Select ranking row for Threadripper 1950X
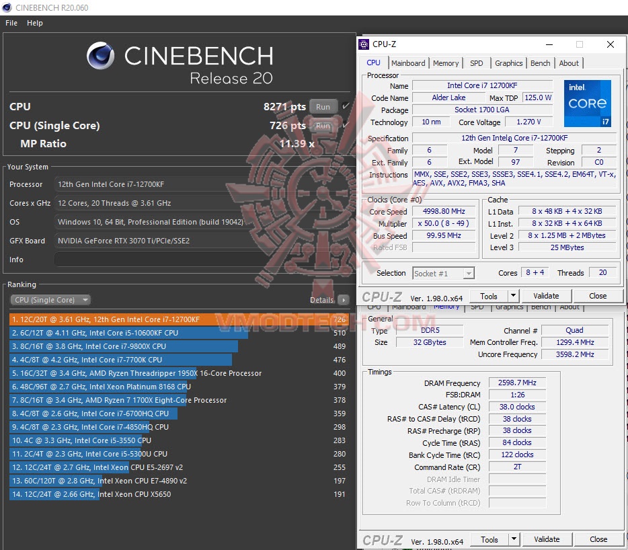Image resolution: width=628 pixels, height=550 pixels. (179, 373)
